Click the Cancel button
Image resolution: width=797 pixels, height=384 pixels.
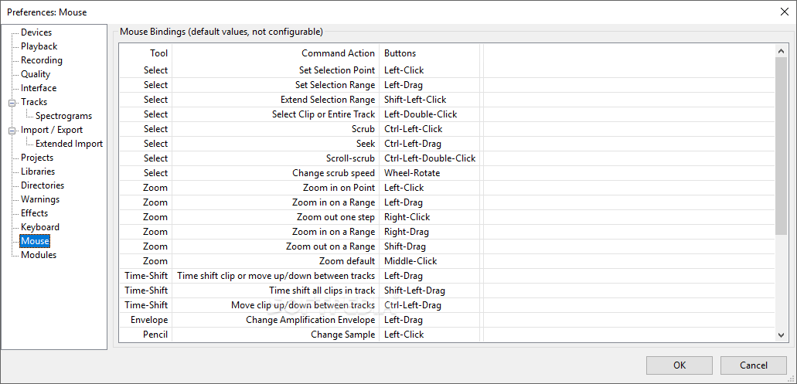[x=754, y=365]
